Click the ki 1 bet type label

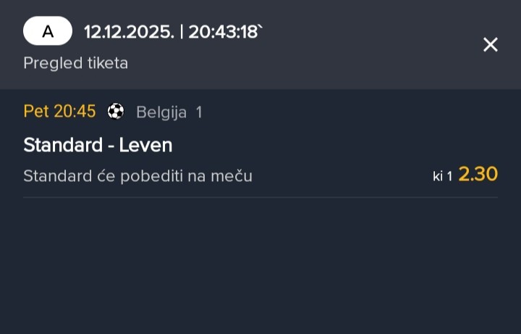(x=442, y=176)
